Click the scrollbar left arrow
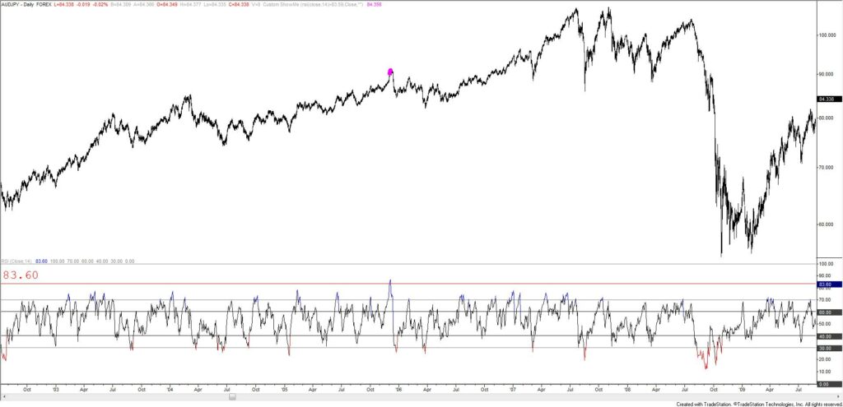 point(4,397)
